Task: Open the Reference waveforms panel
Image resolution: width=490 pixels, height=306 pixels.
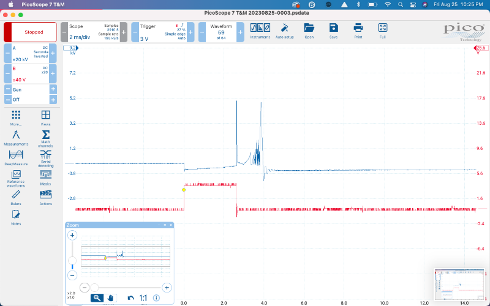Action: (x=16, y=177)
